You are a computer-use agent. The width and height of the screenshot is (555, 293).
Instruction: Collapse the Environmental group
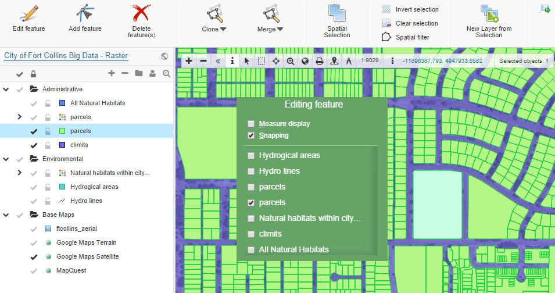point(6,159)
